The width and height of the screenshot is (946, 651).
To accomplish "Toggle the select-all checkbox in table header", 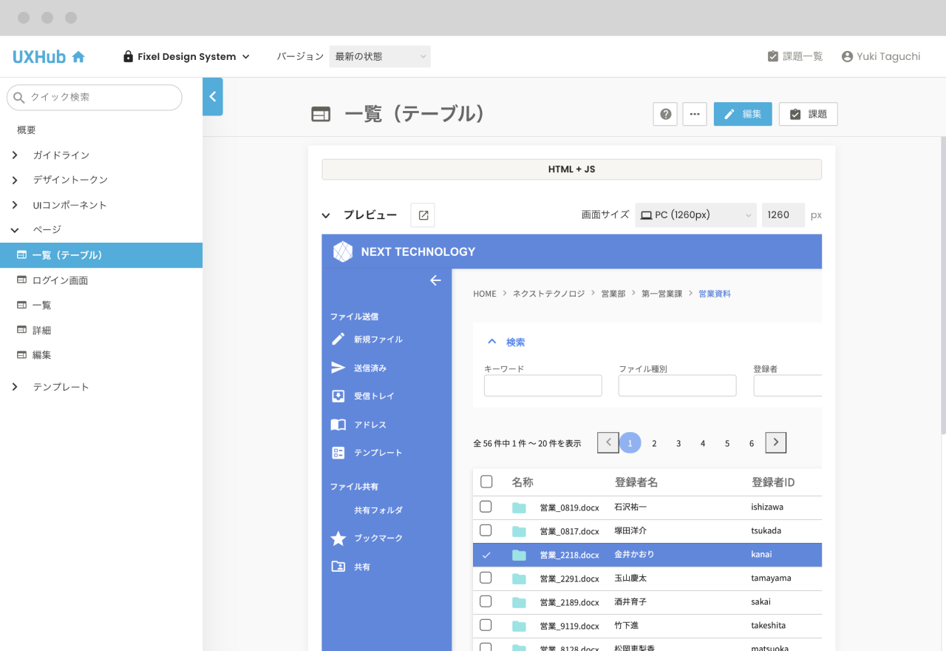I will click(486, 481).
